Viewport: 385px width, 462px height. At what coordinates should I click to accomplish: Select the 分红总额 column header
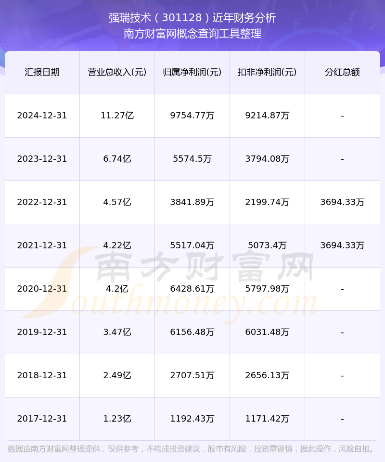point(342,73)
